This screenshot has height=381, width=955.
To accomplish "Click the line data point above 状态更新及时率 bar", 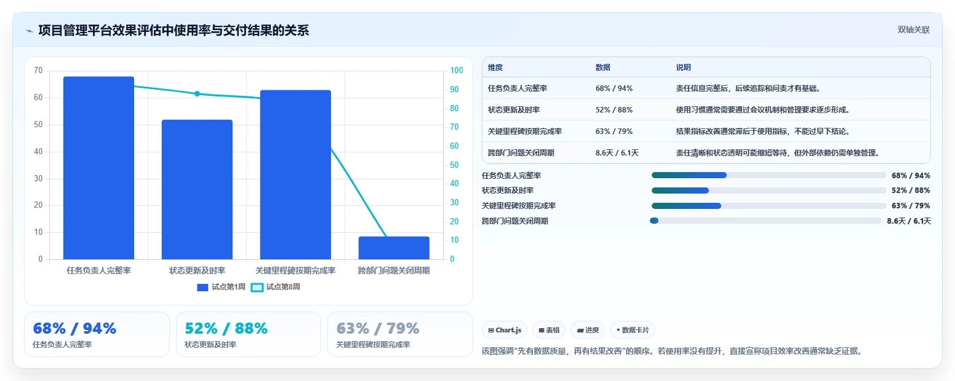I will [x=197, y=93].
